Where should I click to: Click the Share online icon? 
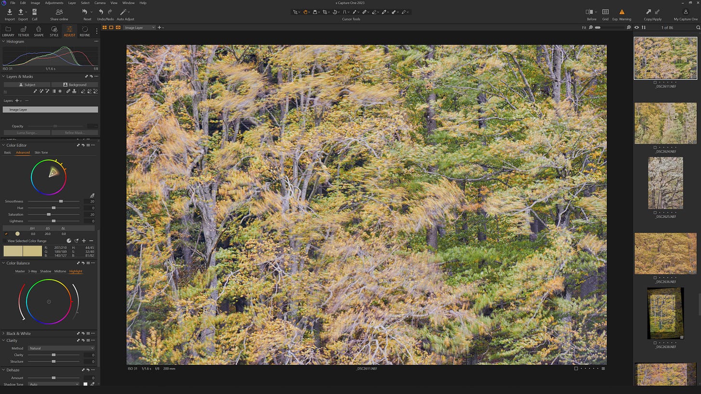click(x=59, y=12)
